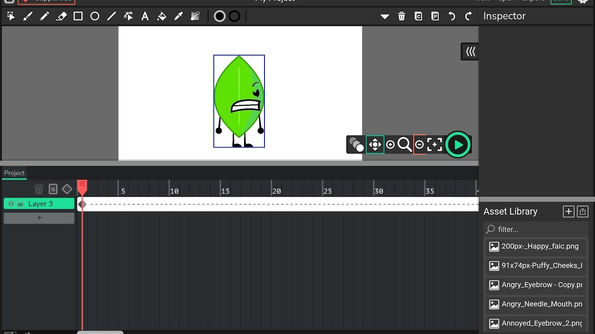Copy the selection with the toolbar copy icon
Viewport: 595px width, 334px height.
pyautogui.click(x=418, y=17)
